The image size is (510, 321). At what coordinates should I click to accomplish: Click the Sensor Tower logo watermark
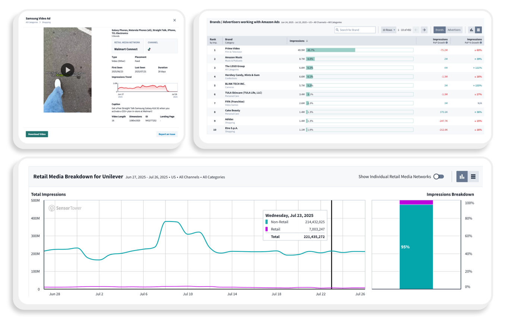[x=64, y=209]
